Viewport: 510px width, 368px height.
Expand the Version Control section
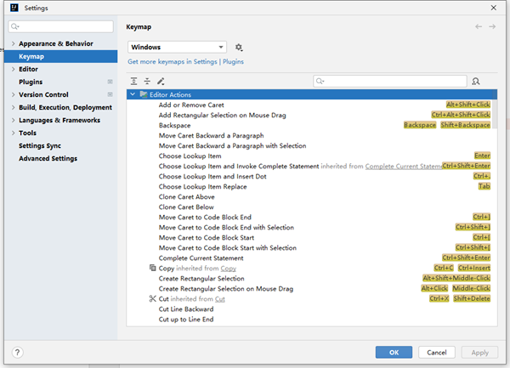click(14, 94)
